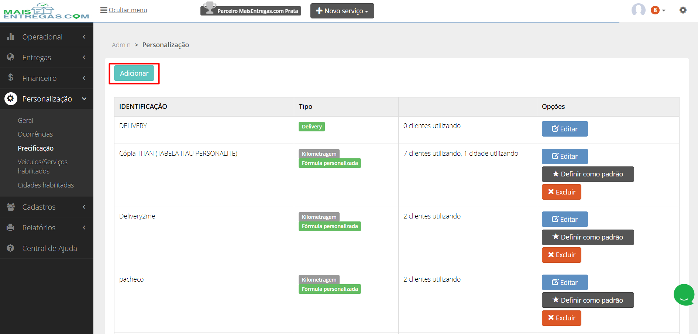This screenshot has width=698, height=334.
Task: Open the Novo serviço dropdown
Action: (x=342, y=11)
